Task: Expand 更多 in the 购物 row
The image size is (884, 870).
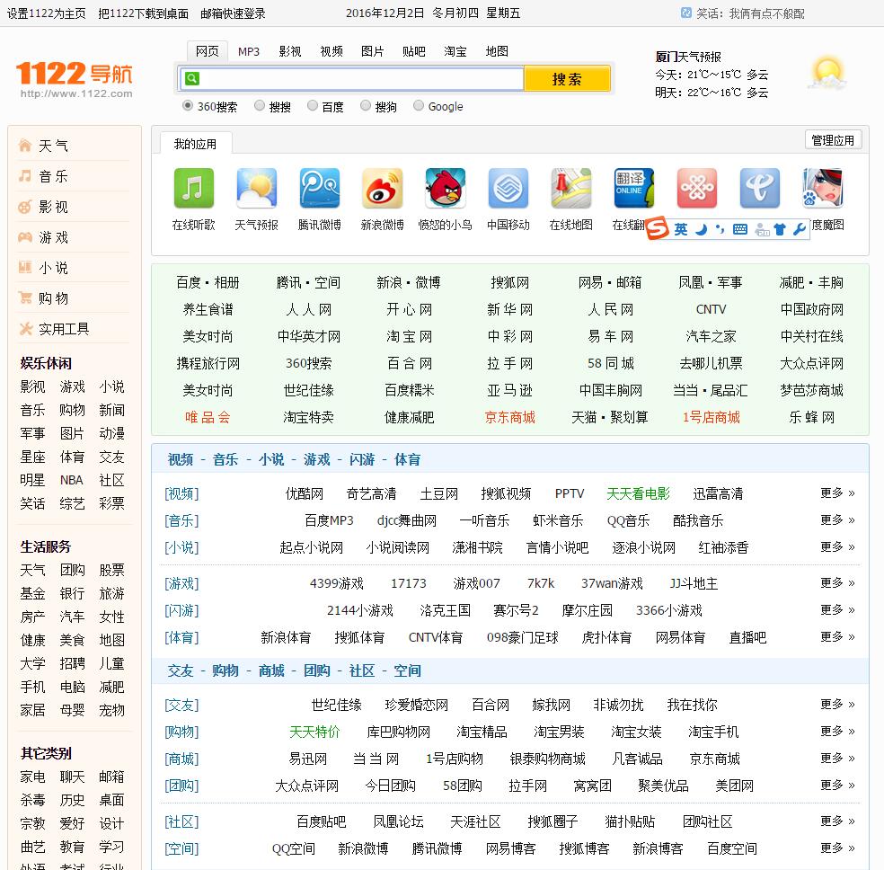Action: click(837, 731)
